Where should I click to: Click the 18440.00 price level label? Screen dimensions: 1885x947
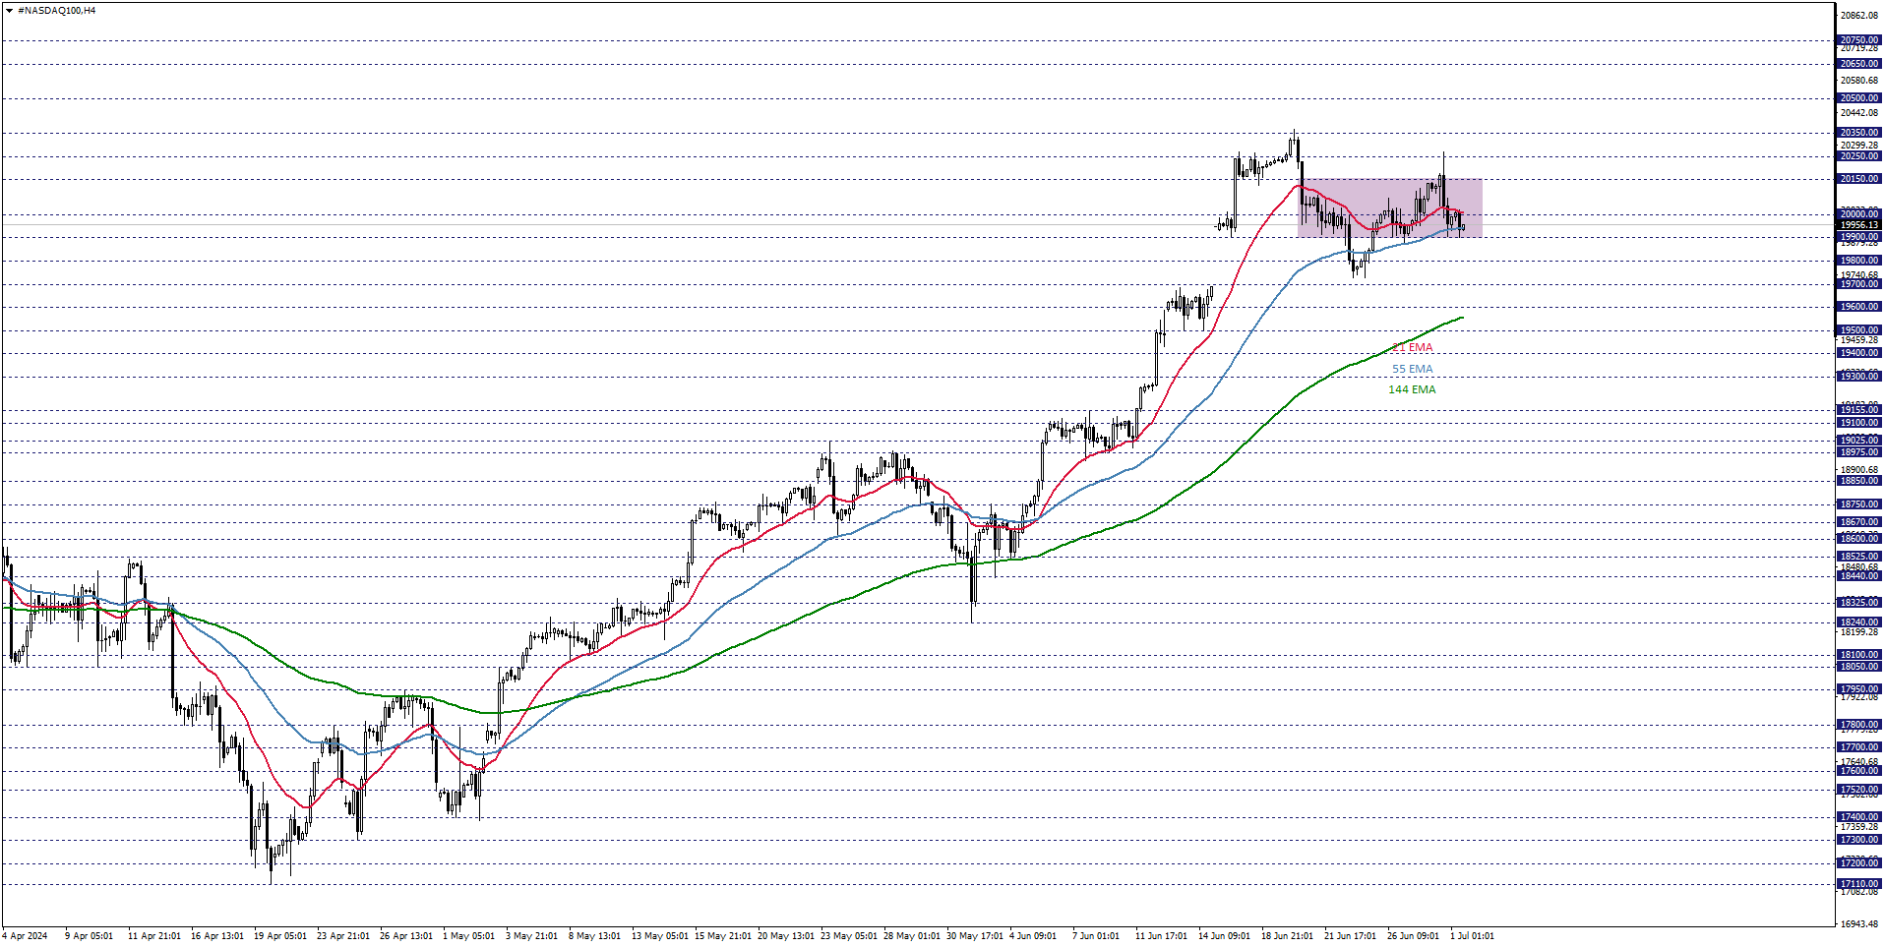tap(1859, 576)
